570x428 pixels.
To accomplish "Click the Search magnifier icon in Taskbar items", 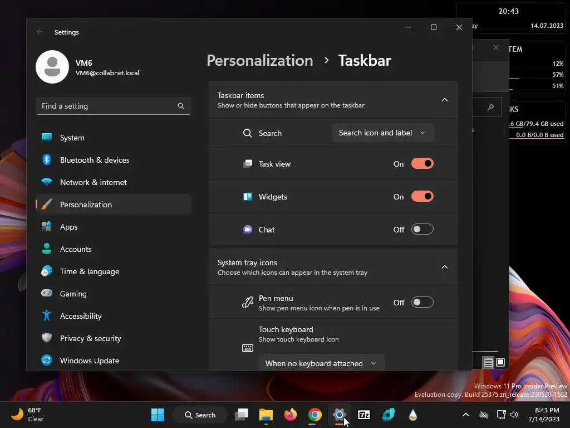I will point(248,133).
